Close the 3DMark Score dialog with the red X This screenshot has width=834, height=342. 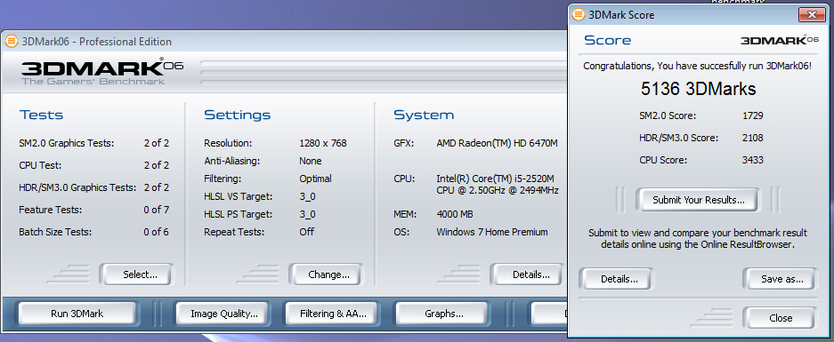[x=812, y=15]
